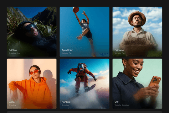Click the "Northfall" title text
Image resolution: width=169 pixels, height=113 pixels.
66,102
